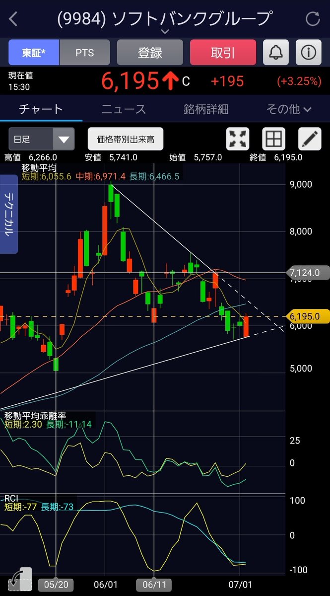Tap the 価格帯別出来高 button
The height and width of the screenshot is (596, 330).
pos(126,139)
